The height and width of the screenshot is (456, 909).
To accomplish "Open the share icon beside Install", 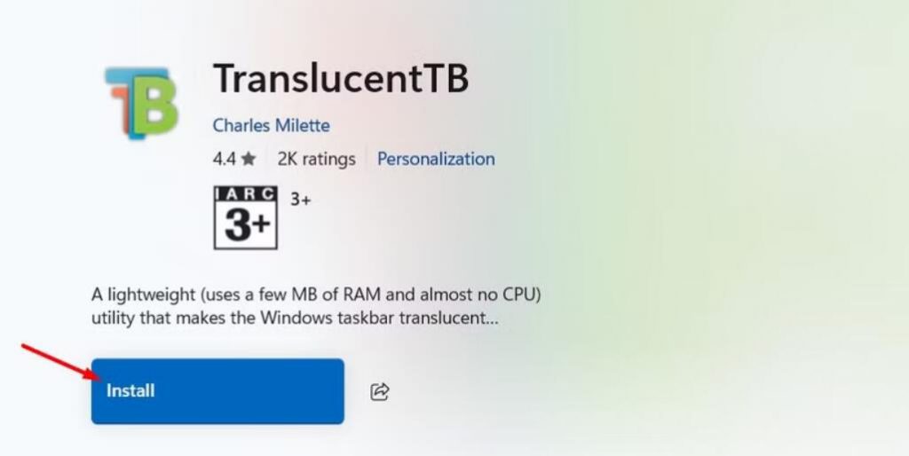I will 380,392.
